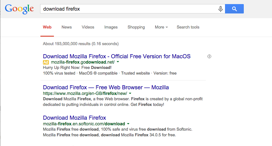
Task: Go to the Shopping tab
Action: click(136, 27)
